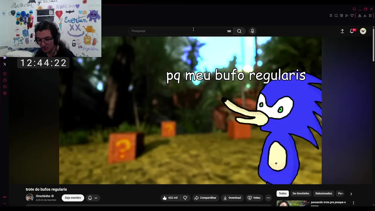
Task: Click the '4,55 mi de inscritos' subscriber text
Action: tap(46, 200)
